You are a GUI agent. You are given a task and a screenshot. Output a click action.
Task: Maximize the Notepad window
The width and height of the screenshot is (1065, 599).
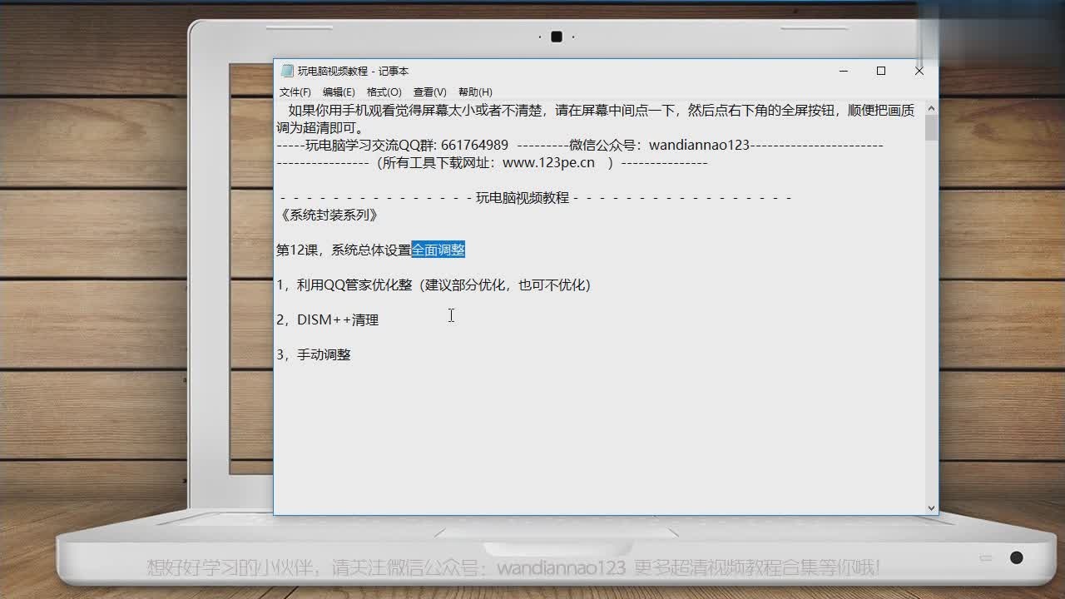pyautogui.click(x=881, y=72)
